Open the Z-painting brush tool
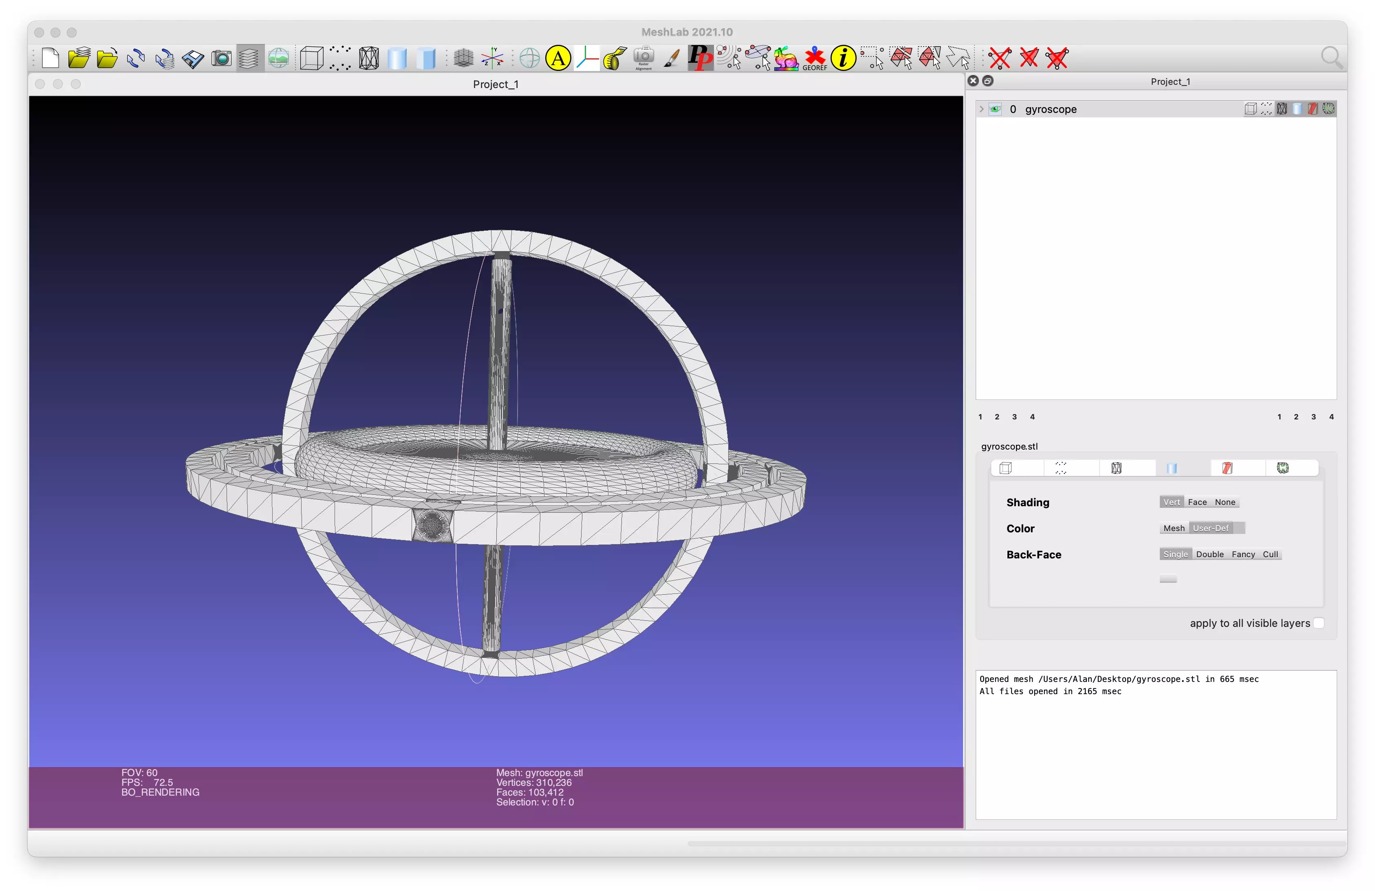This screenshot has height=891, width=1375. tap(671, 58)
